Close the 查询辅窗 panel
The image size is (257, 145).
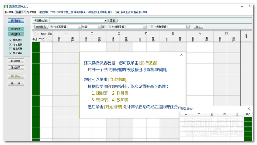249,109
